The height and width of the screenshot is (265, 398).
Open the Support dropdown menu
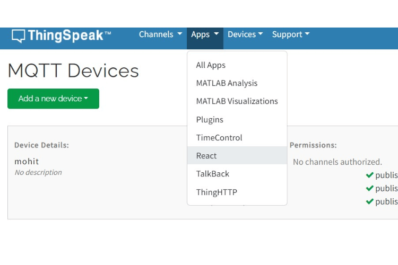click(291, 34)
